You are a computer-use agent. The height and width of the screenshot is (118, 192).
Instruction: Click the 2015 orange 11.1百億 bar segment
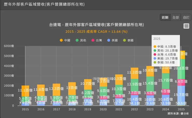click(25, 91)
